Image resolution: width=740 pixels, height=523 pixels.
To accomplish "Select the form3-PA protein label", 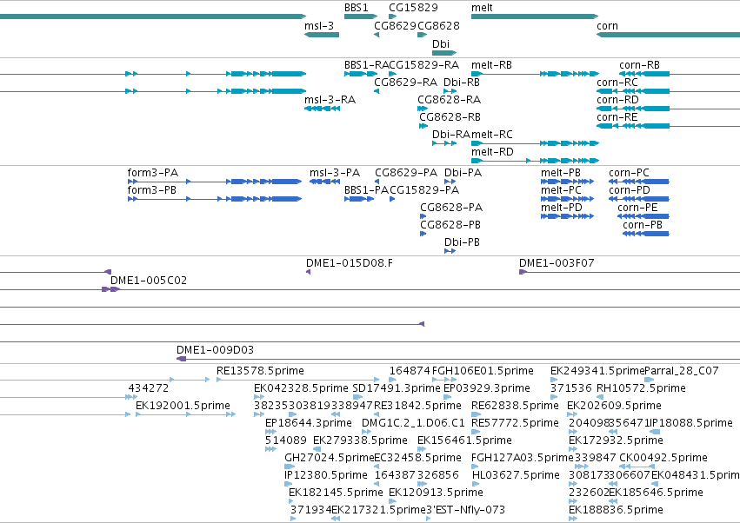I will (x=152, y=173).
